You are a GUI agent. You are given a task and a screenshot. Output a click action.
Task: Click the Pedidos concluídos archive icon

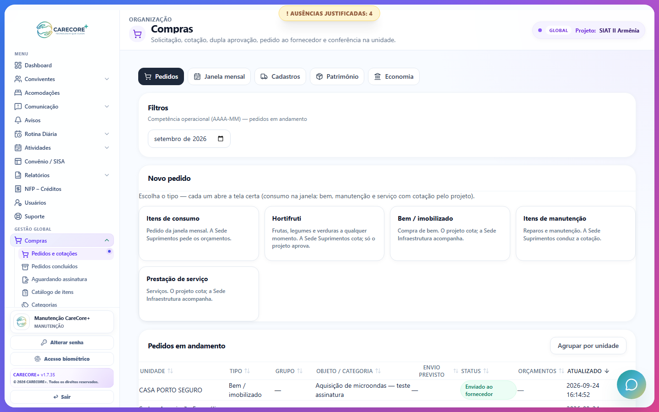click(25, 266)
